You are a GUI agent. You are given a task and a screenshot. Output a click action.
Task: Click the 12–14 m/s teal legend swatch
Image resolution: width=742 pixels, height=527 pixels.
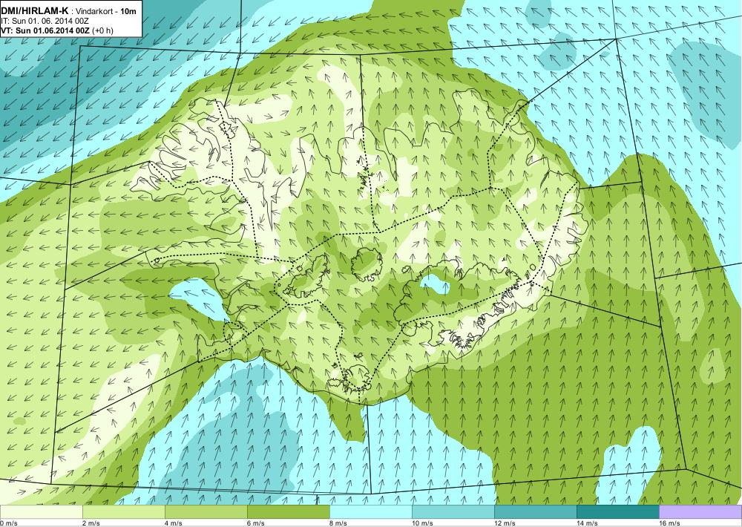[x=535, y=512]
